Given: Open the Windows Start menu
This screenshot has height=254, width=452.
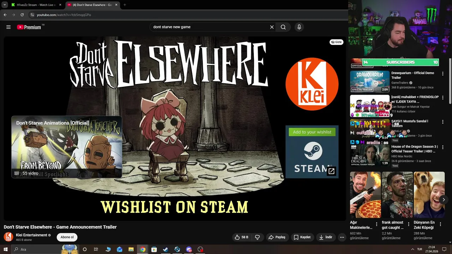Looking at the screenshot, I should pyautogui.click(x=5, y=249).
